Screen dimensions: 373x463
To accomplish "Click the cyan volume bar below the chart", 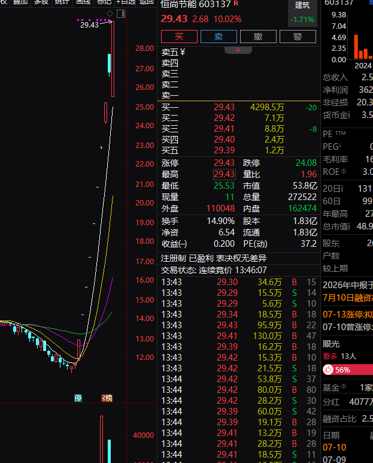I will [x=109, y=451].
